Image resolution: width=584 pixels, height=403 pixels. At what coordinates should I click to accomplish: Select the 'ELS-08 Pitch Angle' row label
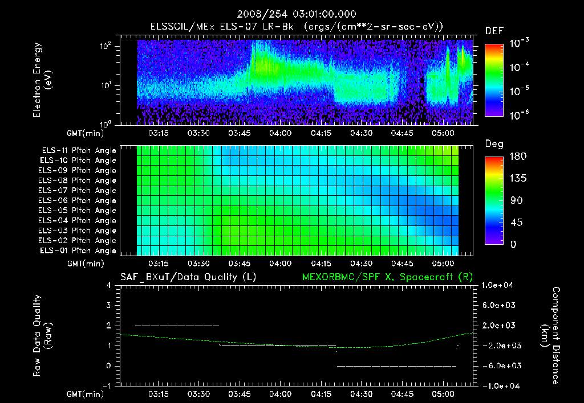click(x=78, y=180)
